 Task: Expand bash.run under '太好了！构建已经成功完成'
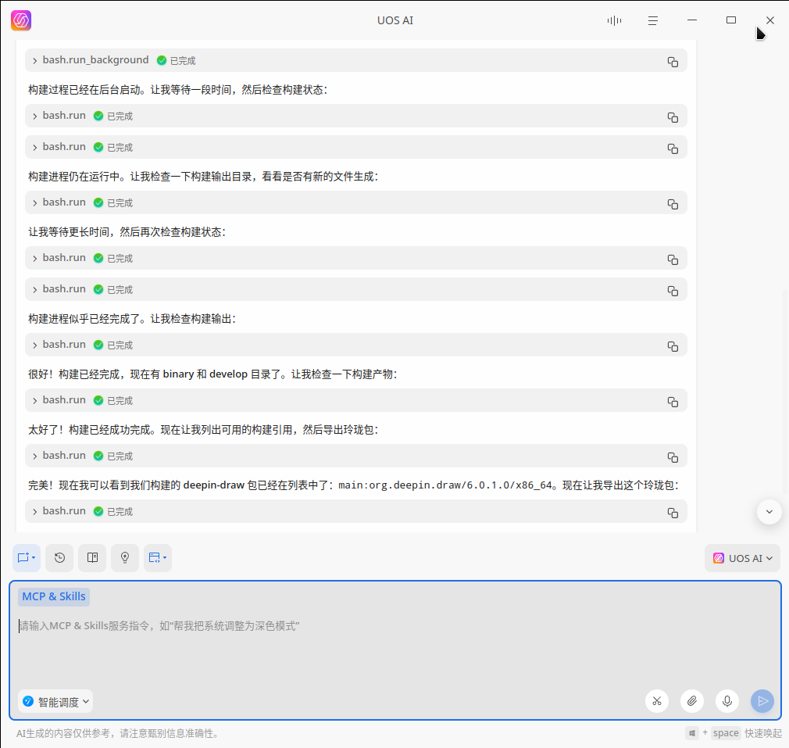[x=34, y=456]
